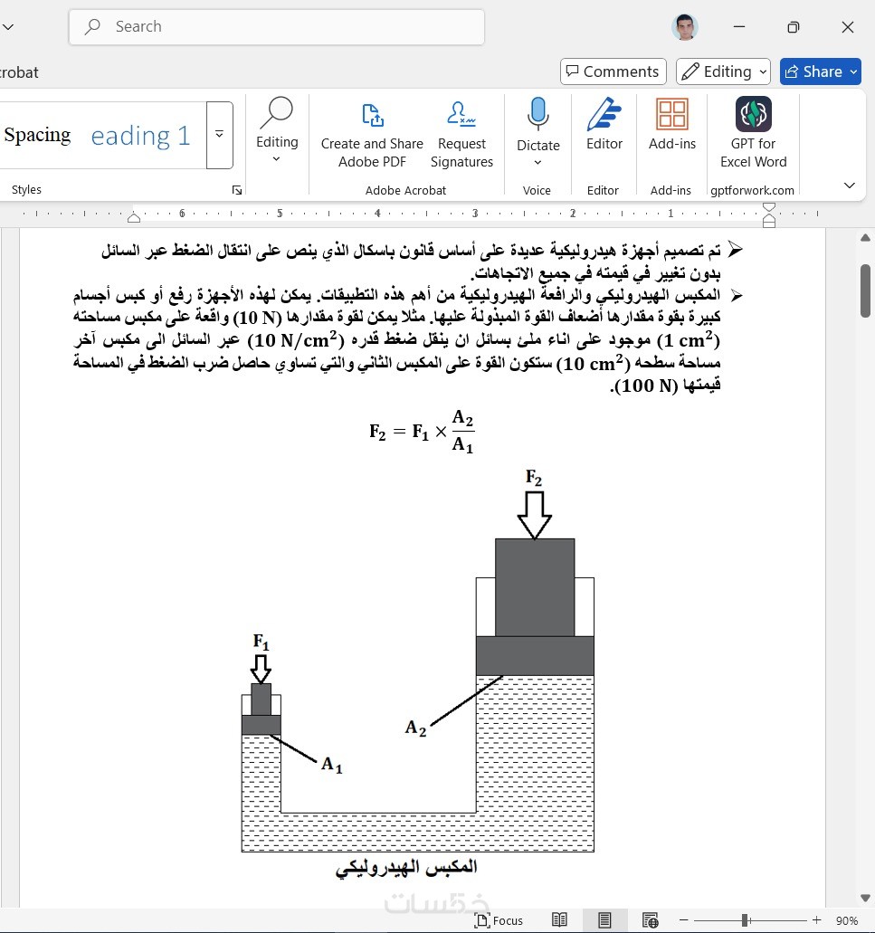Open Share dropdown button
The width and height of the screenshot is (875, 933).
(x=821, y=71)
